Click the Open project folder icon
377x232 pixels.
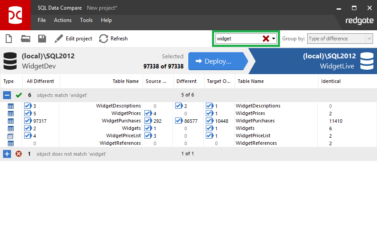[25, 39]
